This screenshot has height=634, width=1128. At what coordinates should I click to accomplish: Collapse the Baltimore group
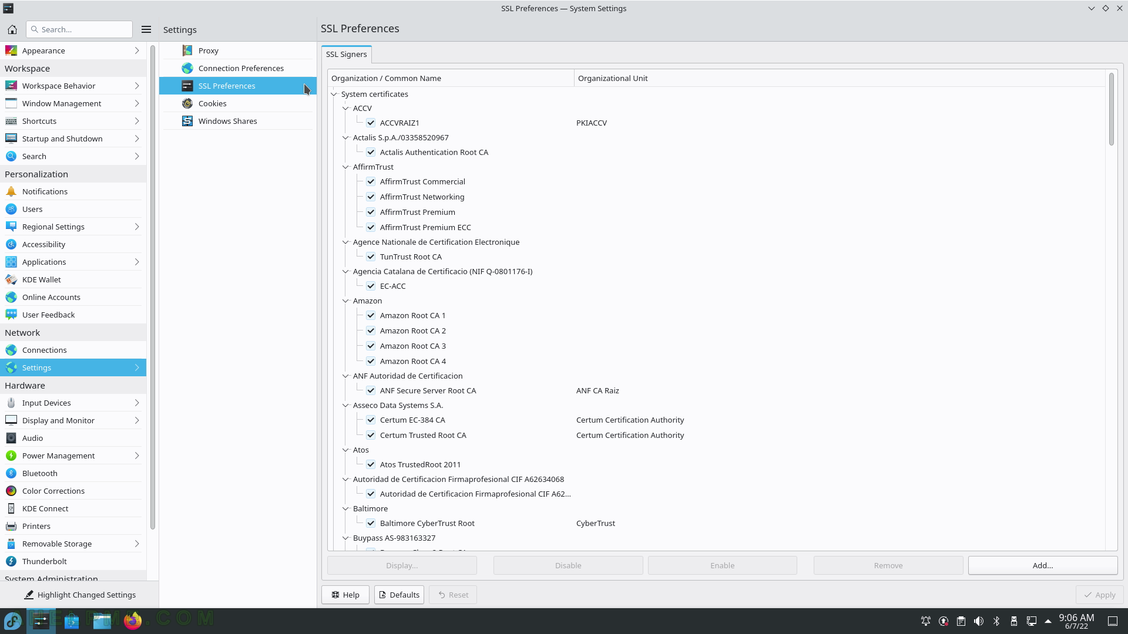pos(346,508)
